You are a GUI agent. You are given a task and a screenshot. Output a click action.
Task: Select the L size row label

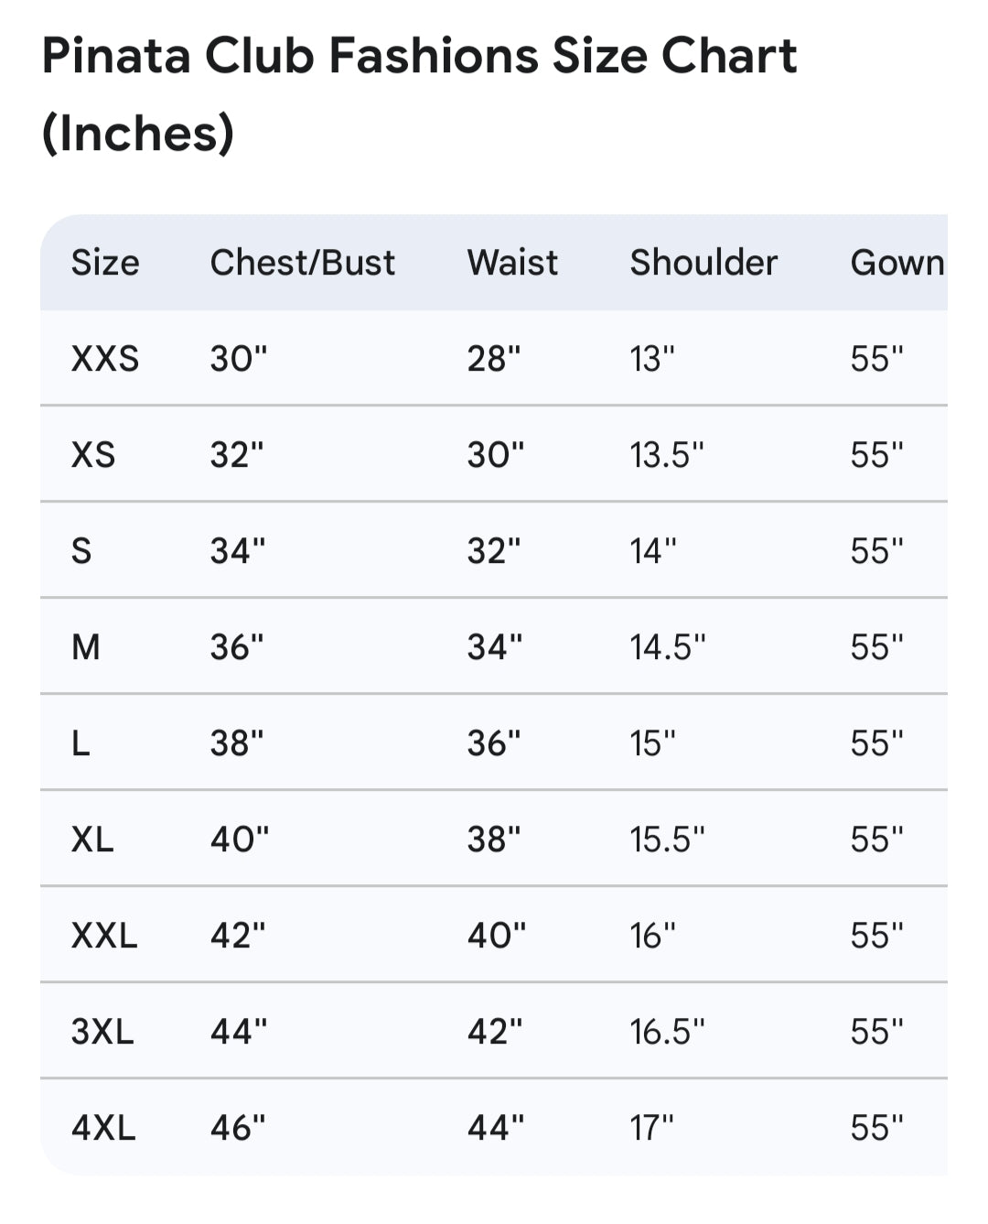pos(81,743)
